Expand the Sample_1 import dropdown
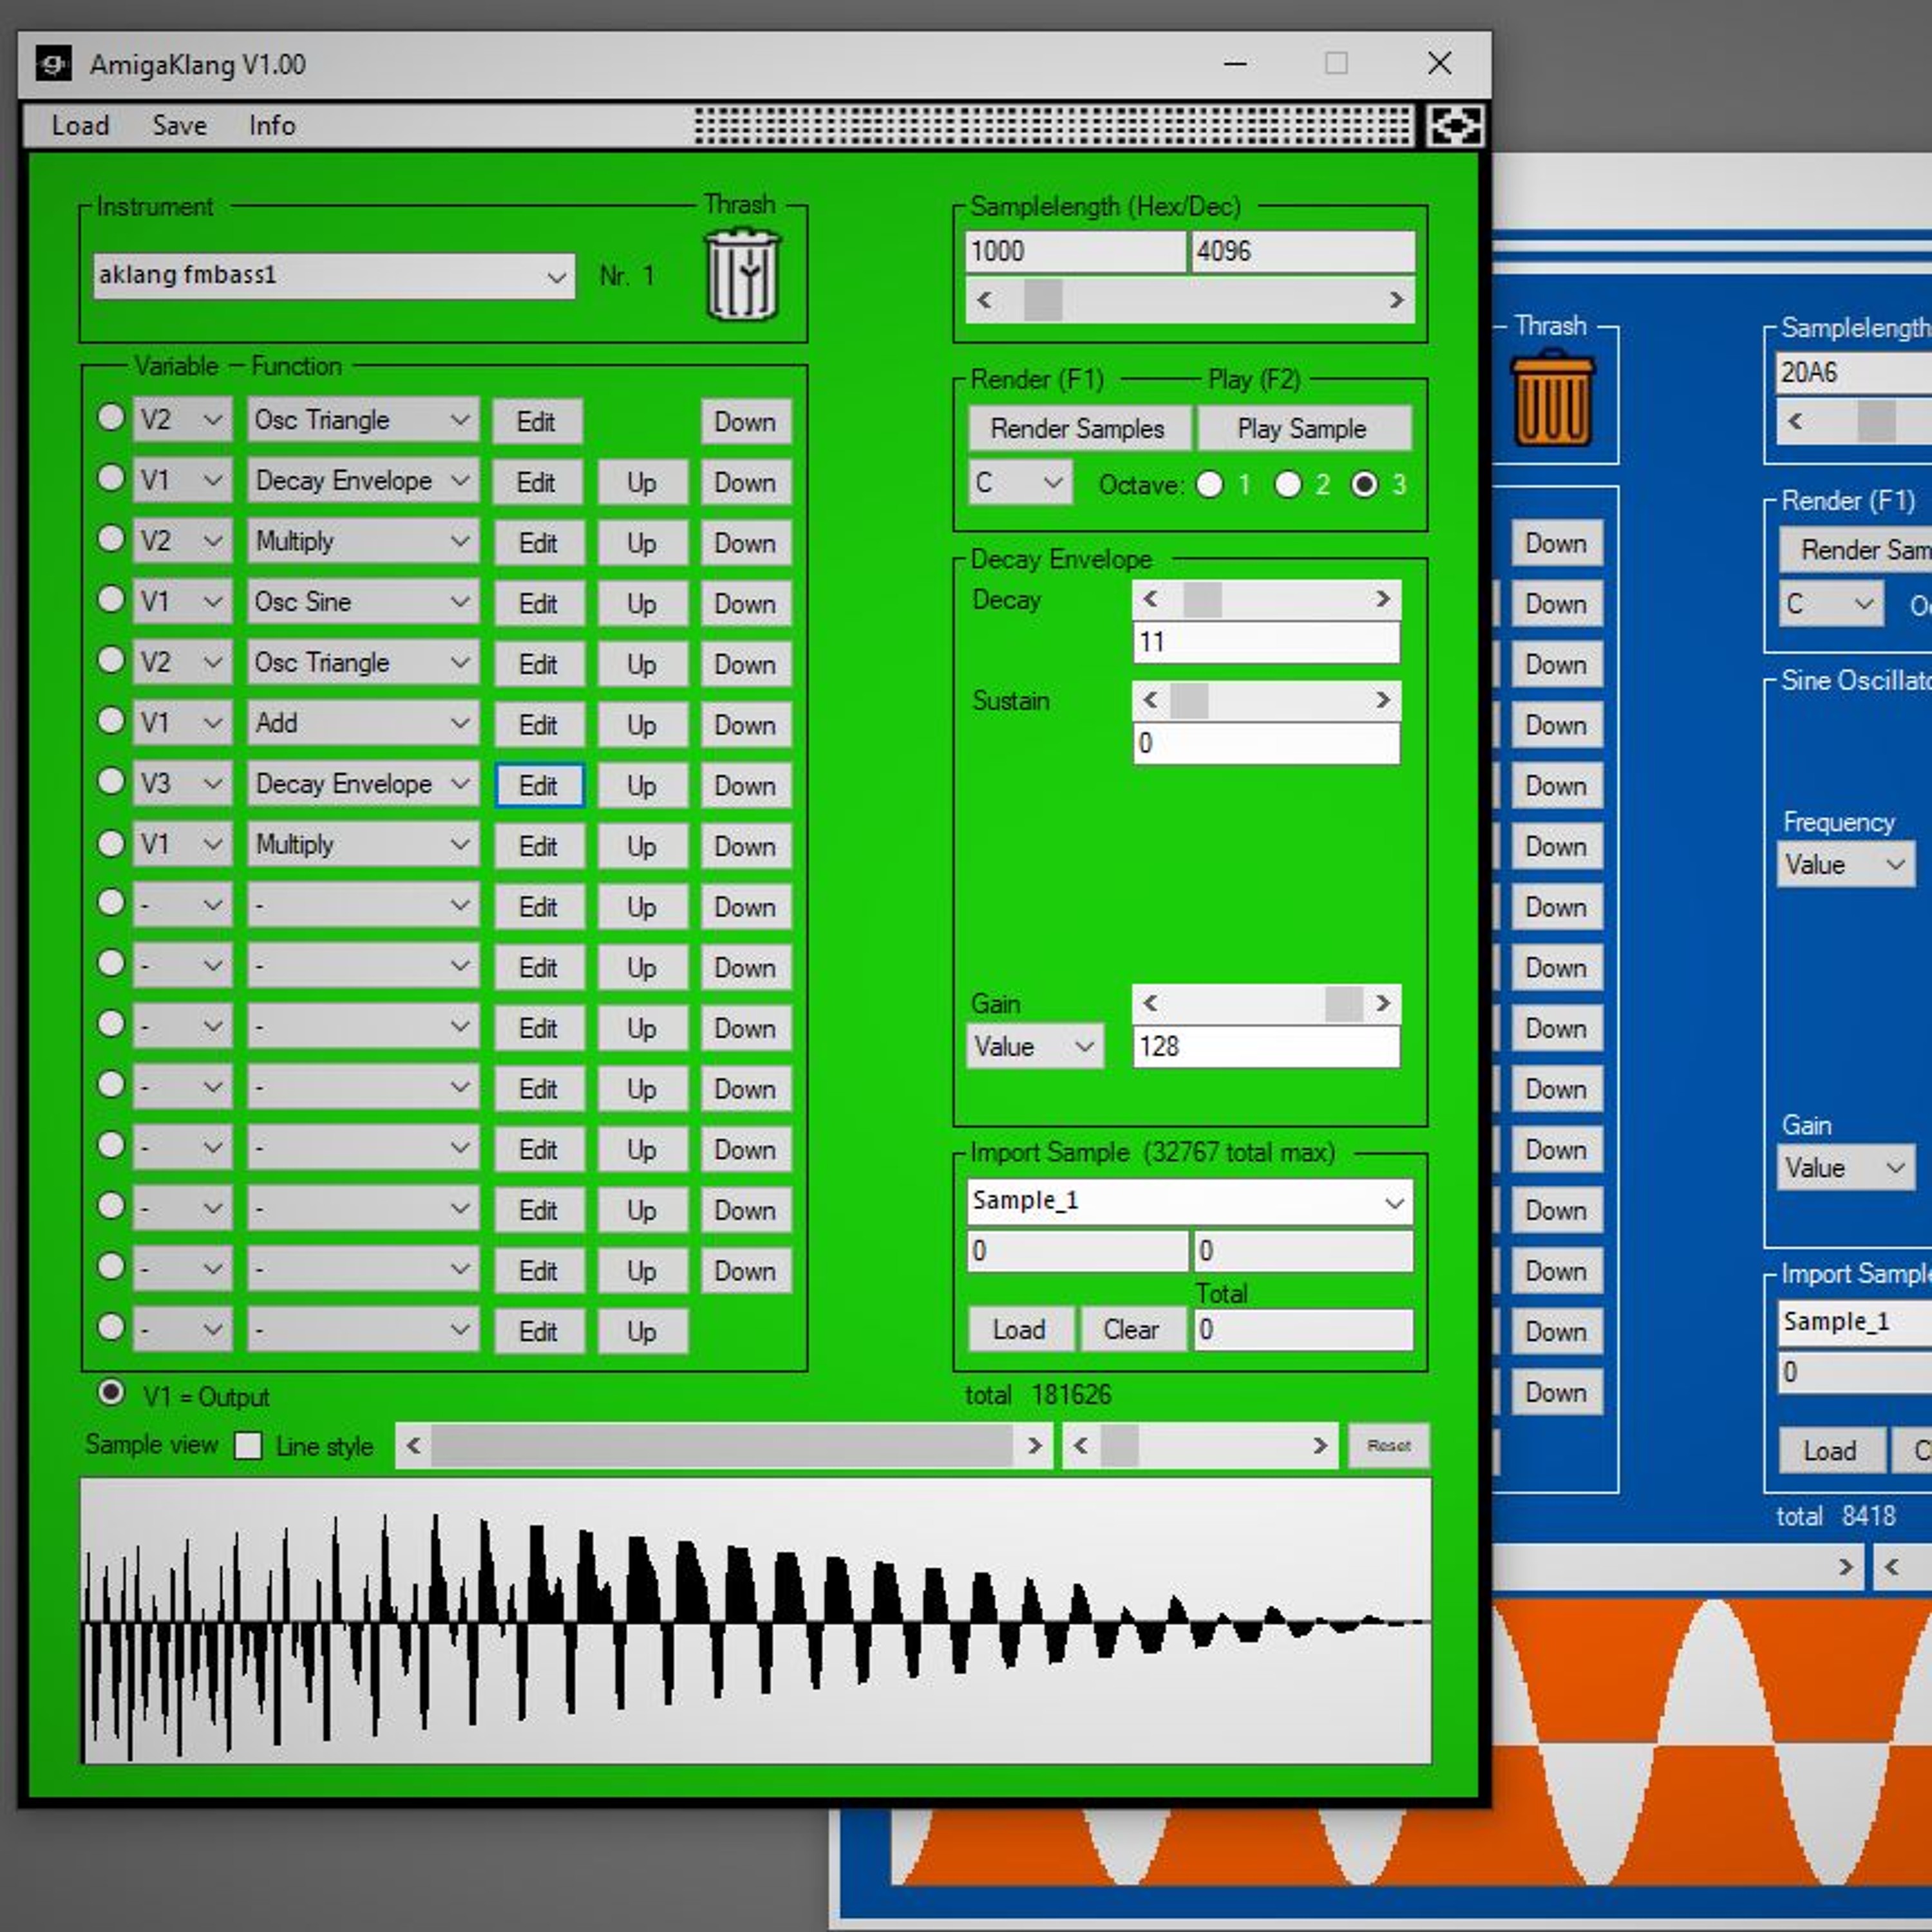 (1393, 1202)
